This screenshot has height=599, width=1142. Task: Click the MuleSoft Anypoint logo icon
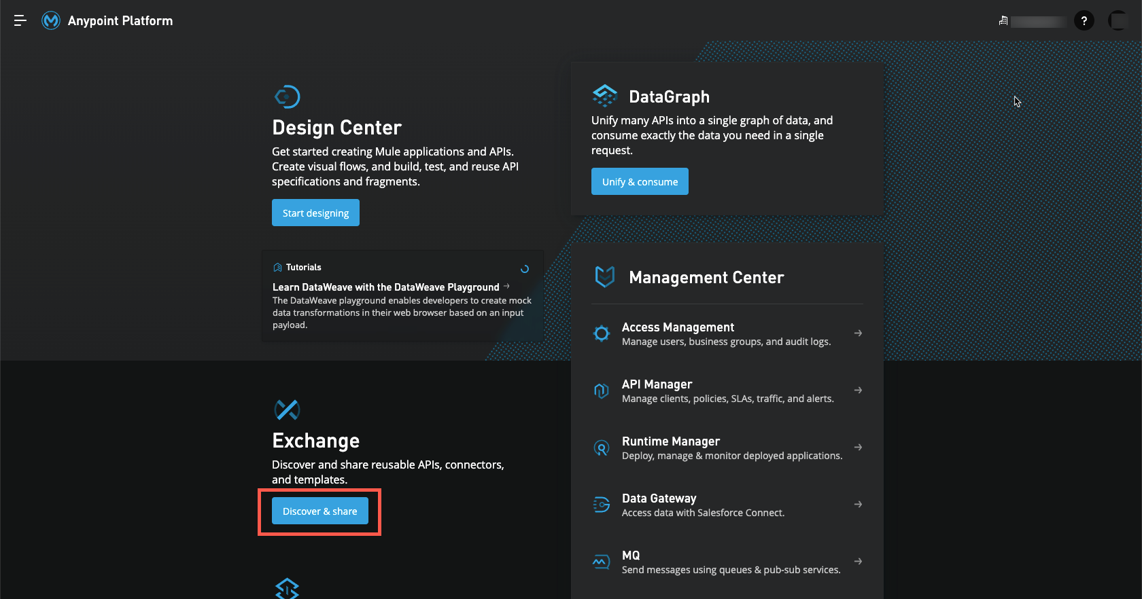click(51, 20)
